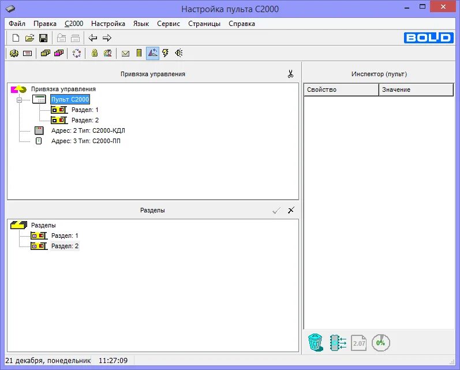The image size is (460, 370).
Task: Select Раздел: 1 under Пульт С2000
Action: (x=85, y=110)
